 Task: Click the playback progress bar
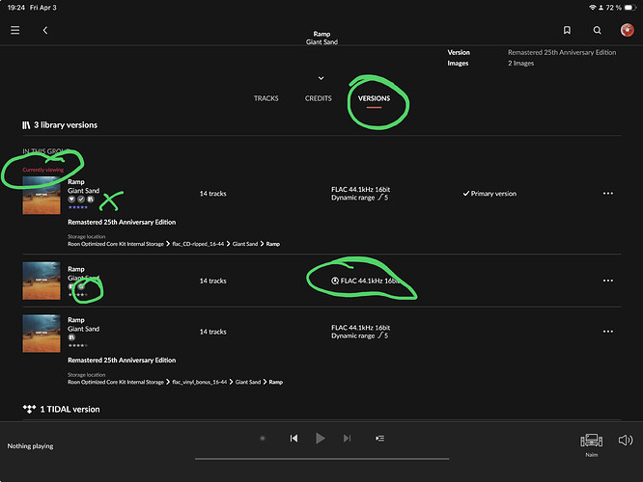point(321,459)
